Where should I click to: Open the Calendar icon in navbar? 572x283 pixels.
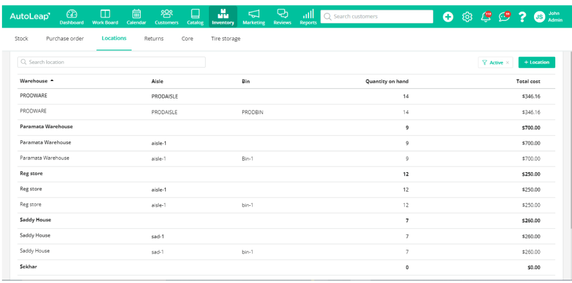tap(136, 14)
